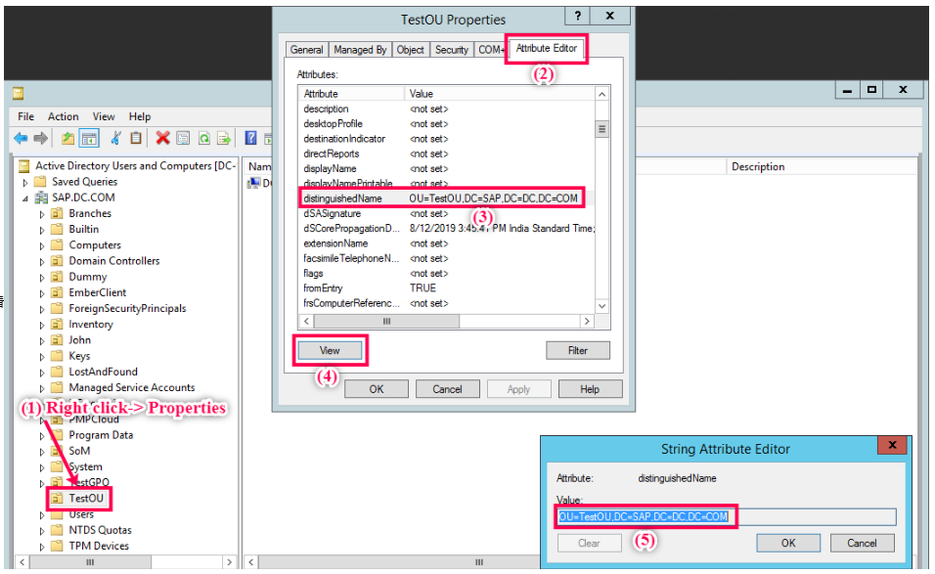The width and height of the screenshot is (935, 574).
Task: Switch to the Attribute Editor tab
Action: click(x=546, y=49)
